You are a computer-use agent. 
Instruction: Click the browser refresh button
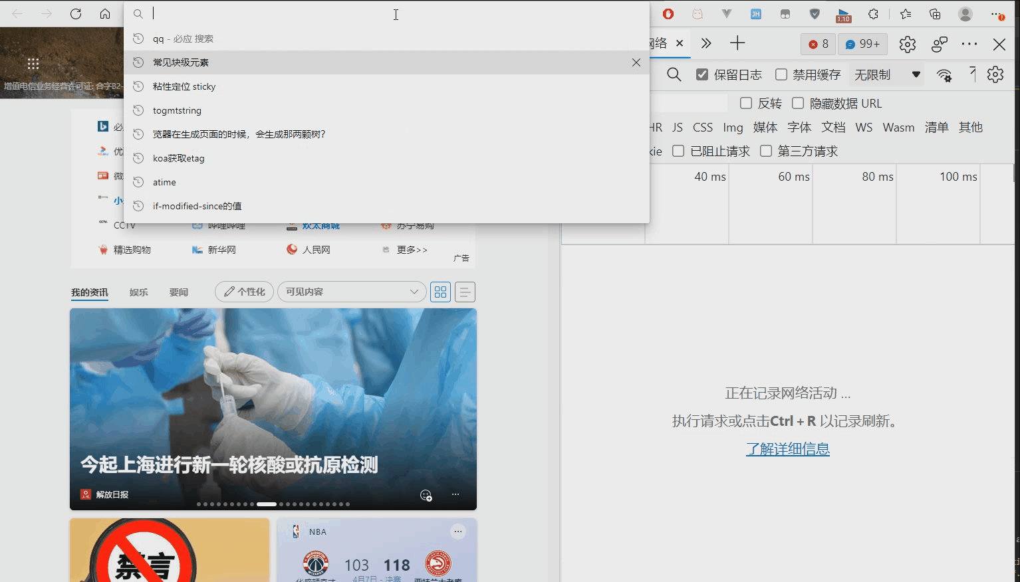pyautogui.click(x=76, y=14)
